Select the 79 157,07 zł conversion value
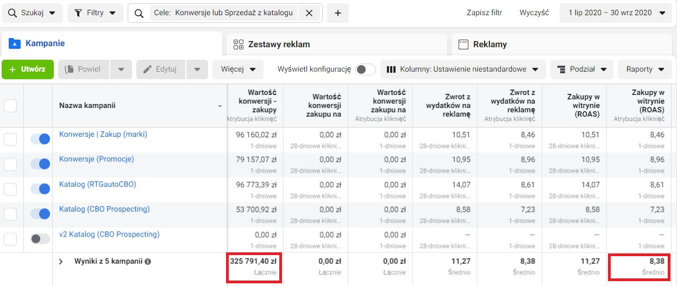 click(x=256, y=160)
